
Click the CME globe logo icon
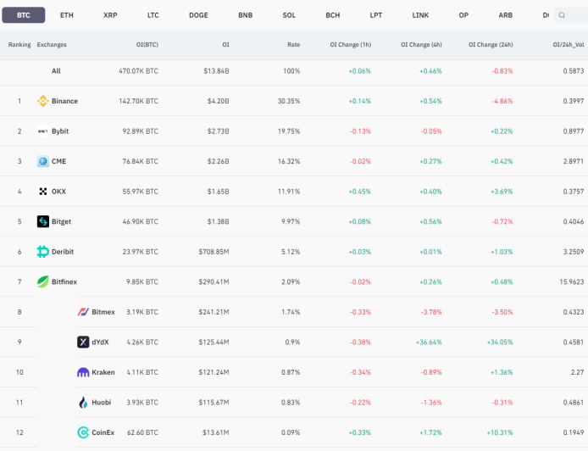(42, 161)
